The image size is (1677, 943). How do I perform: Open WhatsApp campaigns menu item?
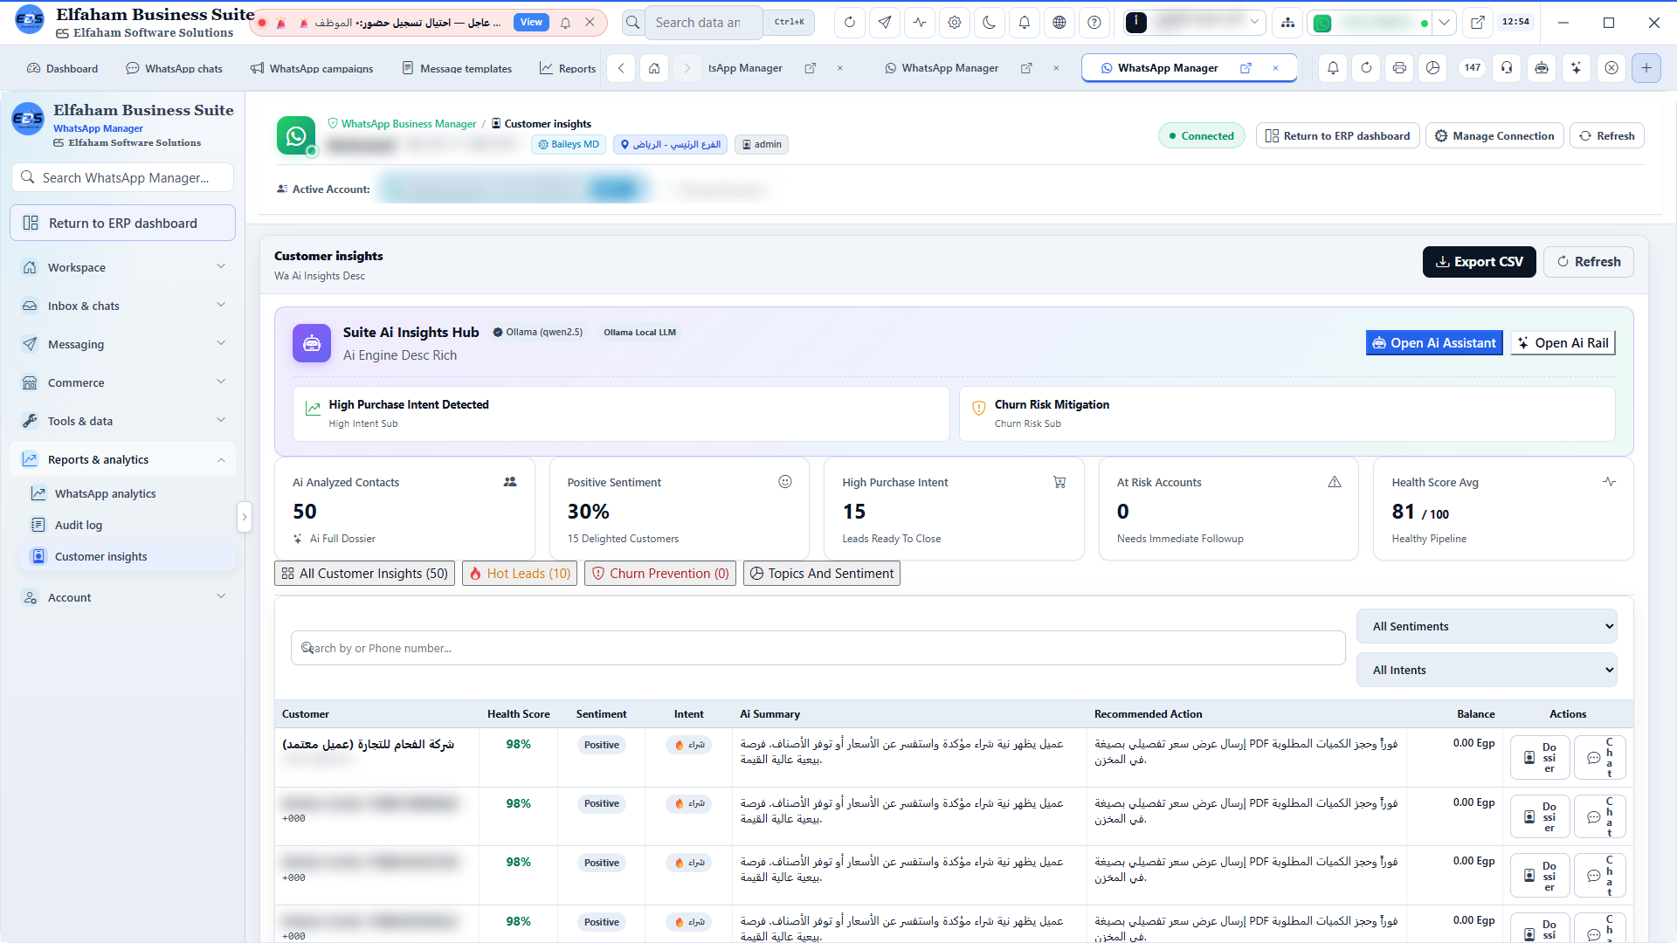click(x=312, y=68)
